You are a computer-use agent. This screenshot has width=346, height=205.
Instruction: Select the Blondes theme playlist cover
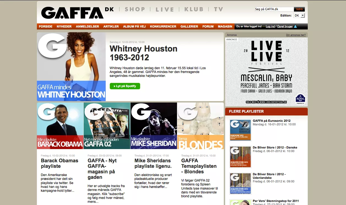[200, 126]
